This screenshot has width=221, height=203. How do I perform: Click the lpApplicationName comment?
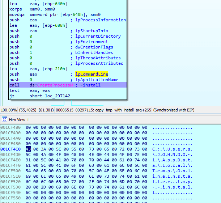[97, 80]
